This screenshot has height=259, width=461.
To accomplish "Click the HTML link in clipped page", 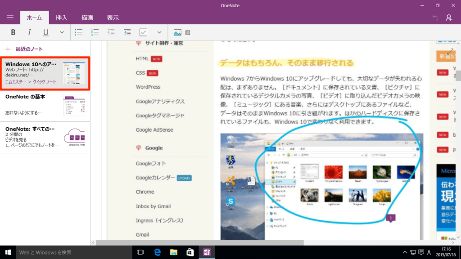I will click(142, 59).
